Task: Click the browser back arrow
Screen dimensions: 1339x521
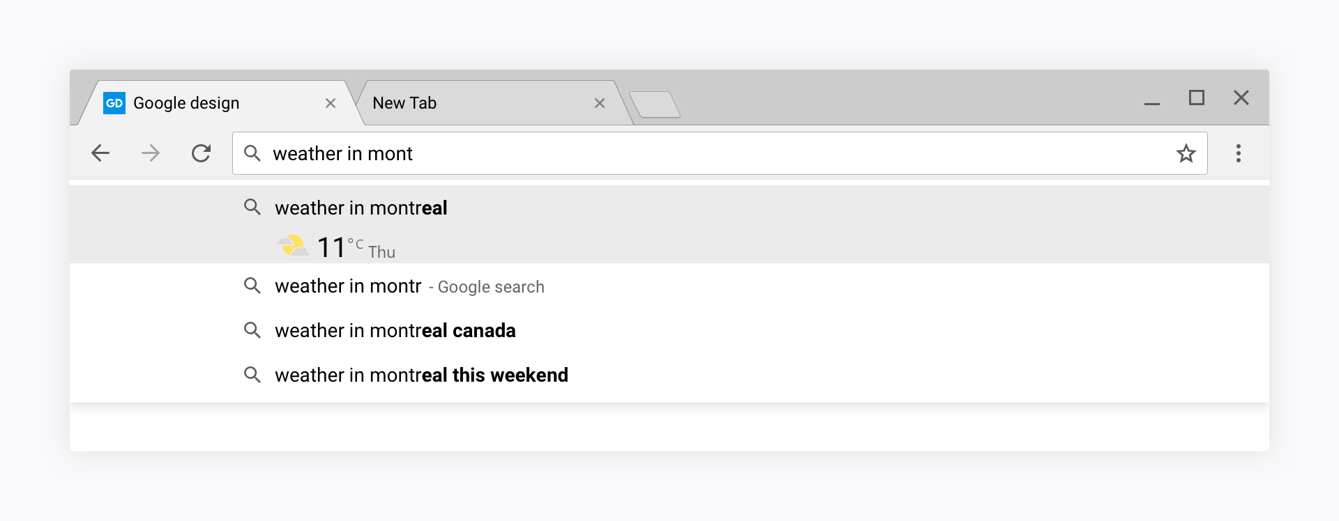Action: (x=100, y=153)
